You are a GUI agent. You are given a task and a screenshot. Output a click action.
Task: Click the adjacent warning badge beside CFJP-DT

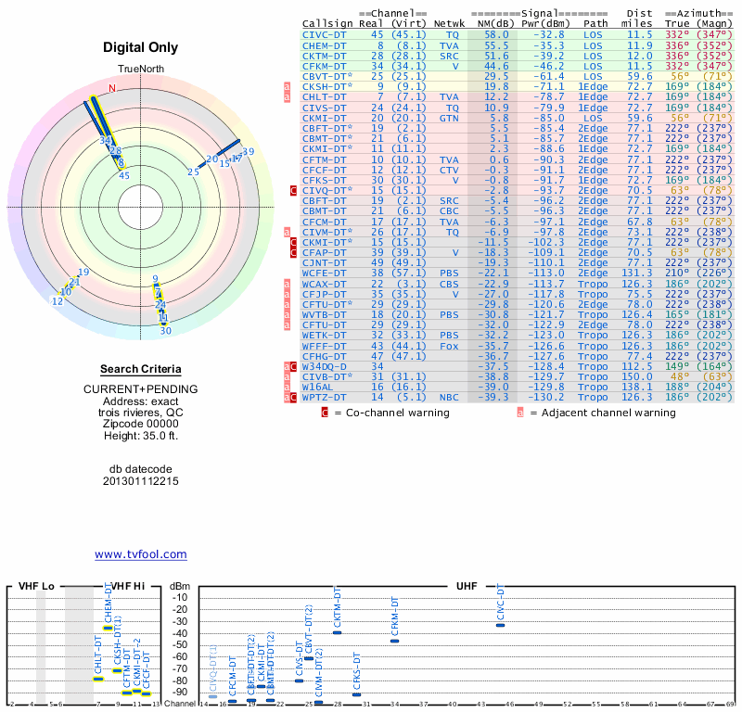(x=287, y=294)
